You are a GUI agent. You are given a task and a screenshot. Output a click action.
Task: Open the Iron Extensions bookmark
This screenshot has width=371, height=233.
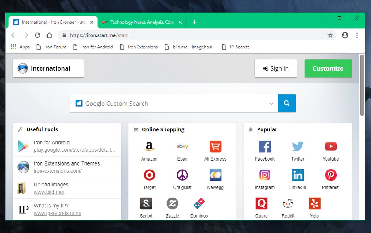click(x=139, y=47)
